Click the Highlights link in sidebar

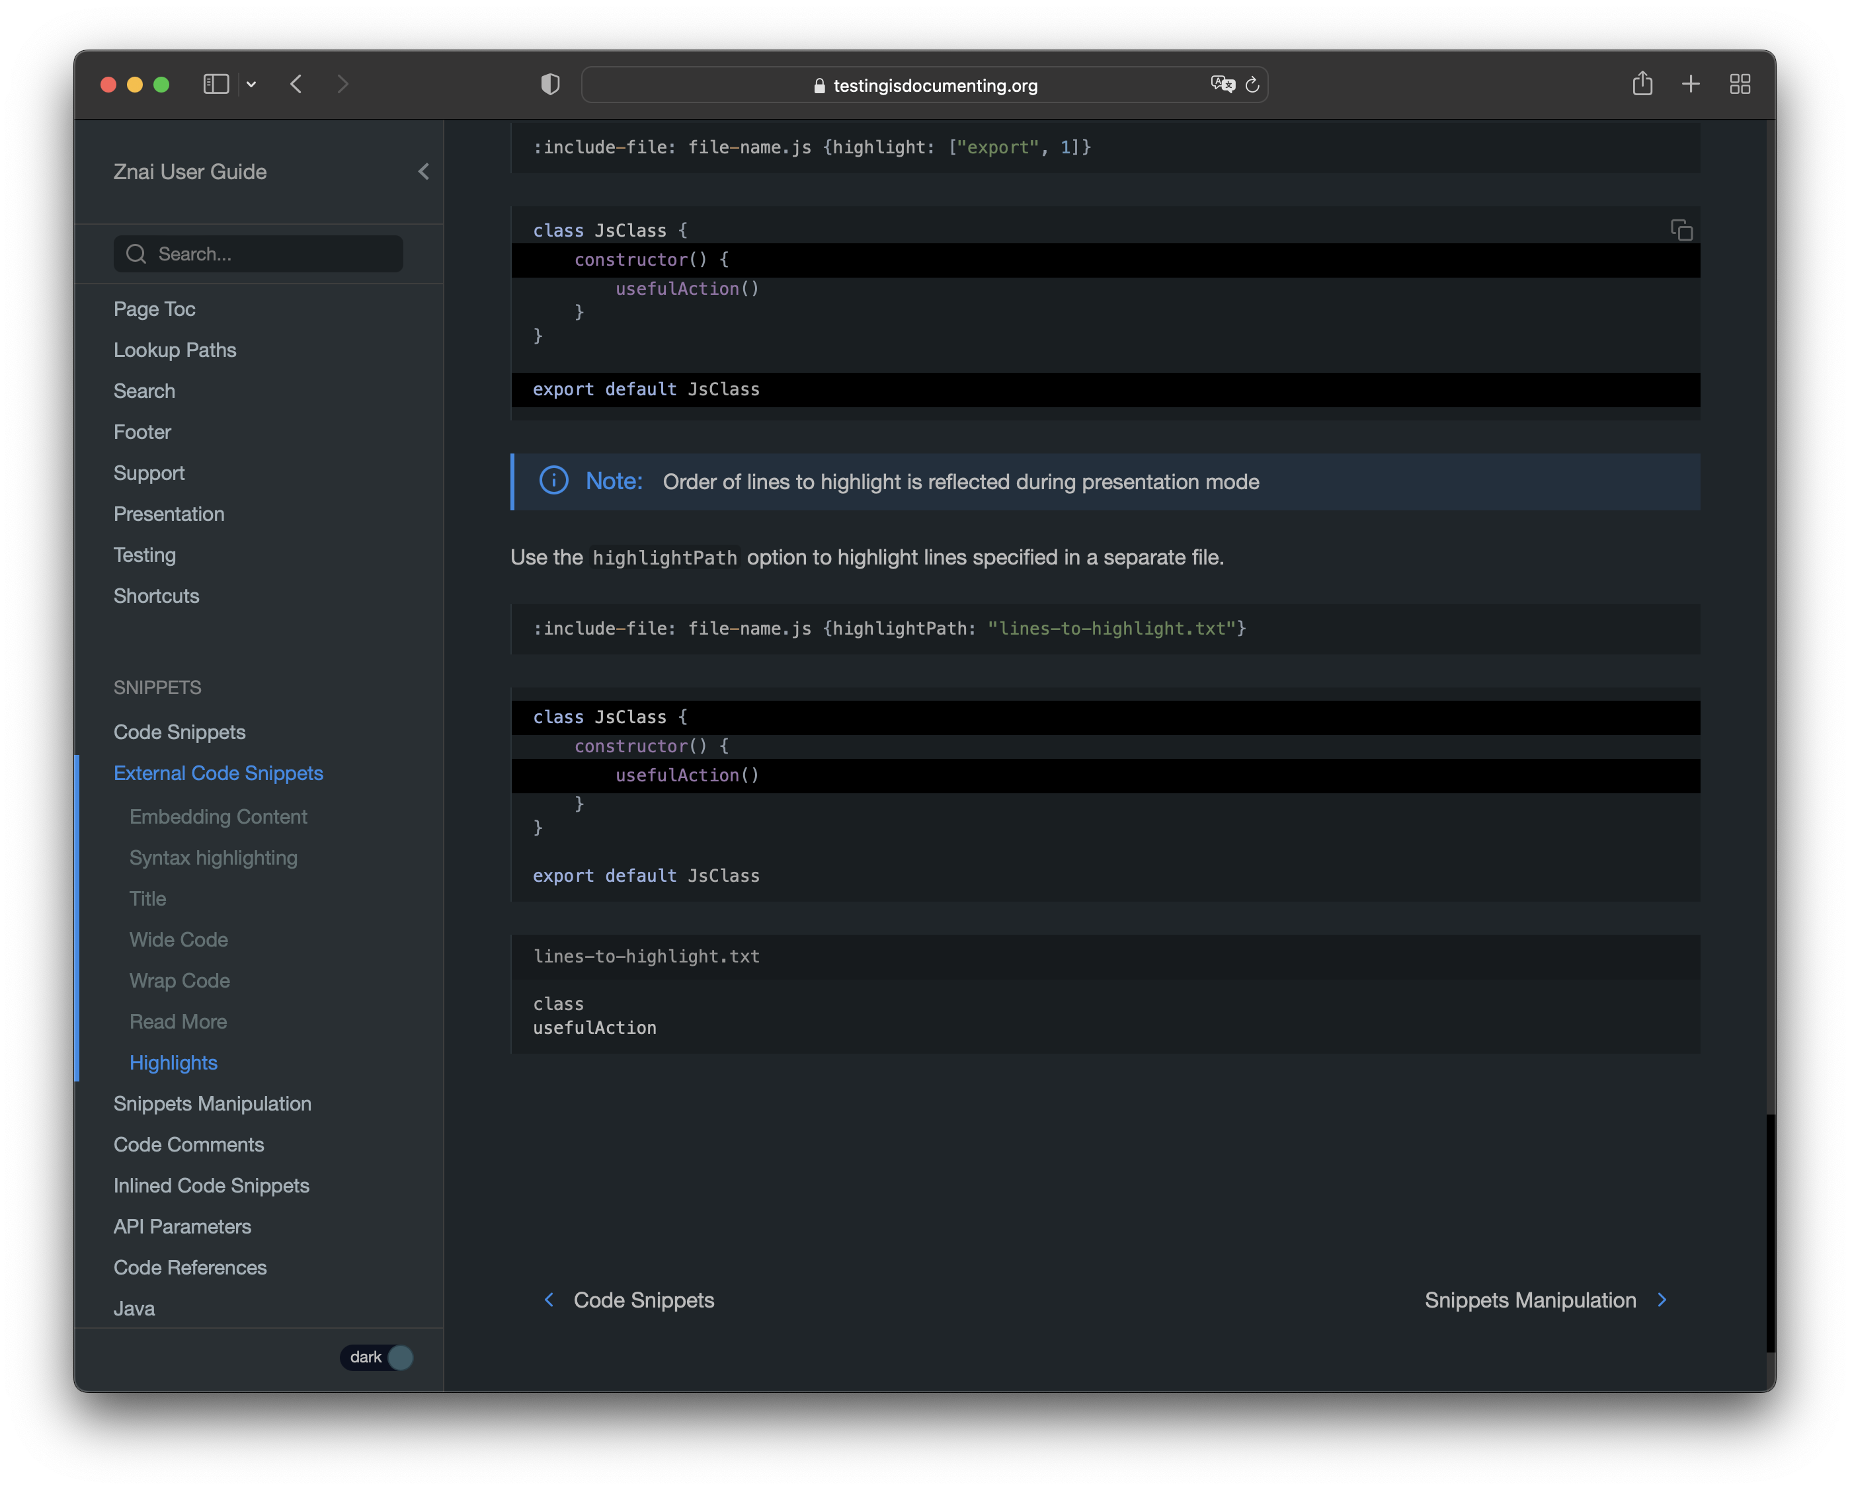[173, 1060]
